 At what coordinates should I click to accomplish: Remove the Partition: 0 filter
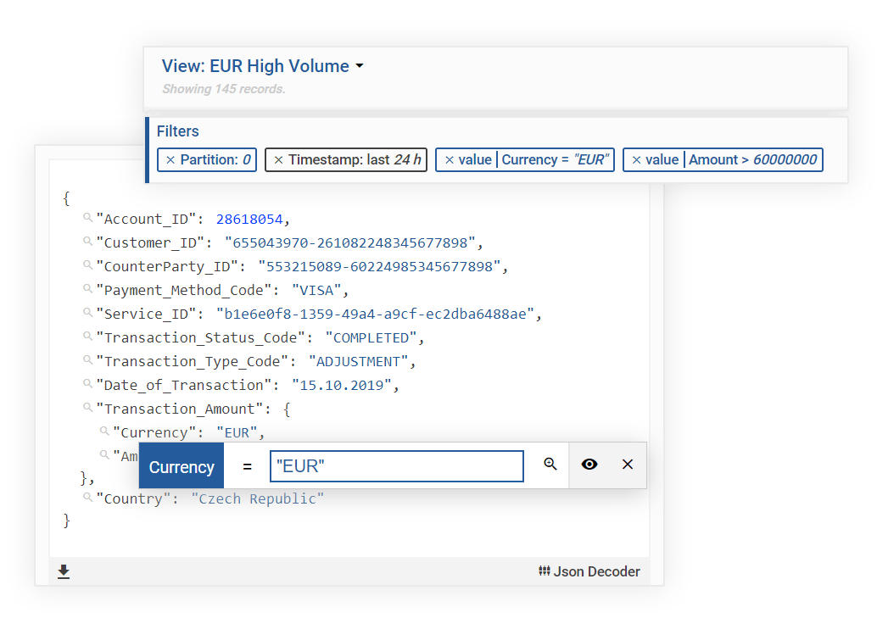(x=170, y=160)
